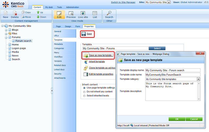Switch to Edit view mode
209x132 pixels.
coord(59,14)
